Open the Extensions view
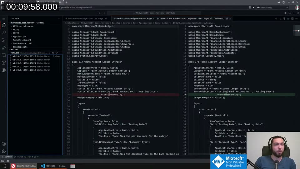 [4, 63]
